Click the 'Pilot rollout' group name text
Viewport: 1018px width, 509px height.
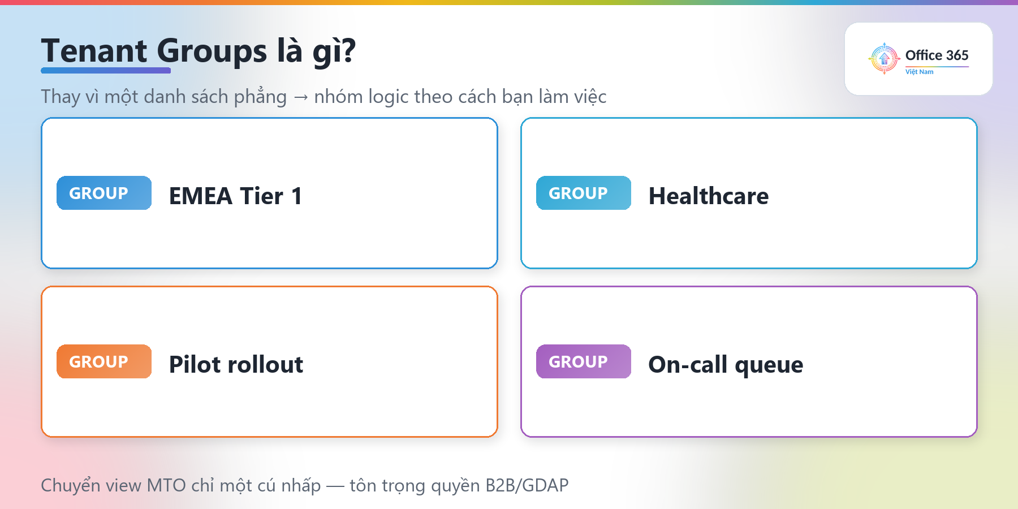pyautogui.click(x=236, y=365)
